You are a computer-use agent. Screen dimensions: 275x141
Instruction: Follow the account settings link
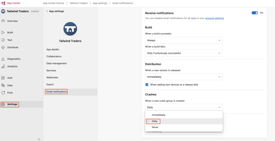[215, 18]
